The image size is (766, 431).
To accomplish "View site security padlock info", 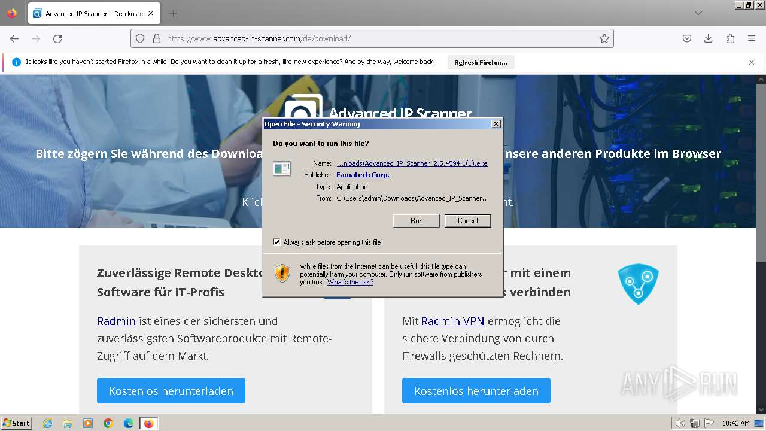I will point(157,38).
